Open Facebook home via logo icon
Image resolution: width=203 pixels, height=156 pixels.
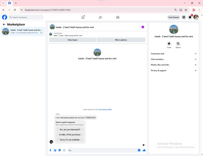4,17
